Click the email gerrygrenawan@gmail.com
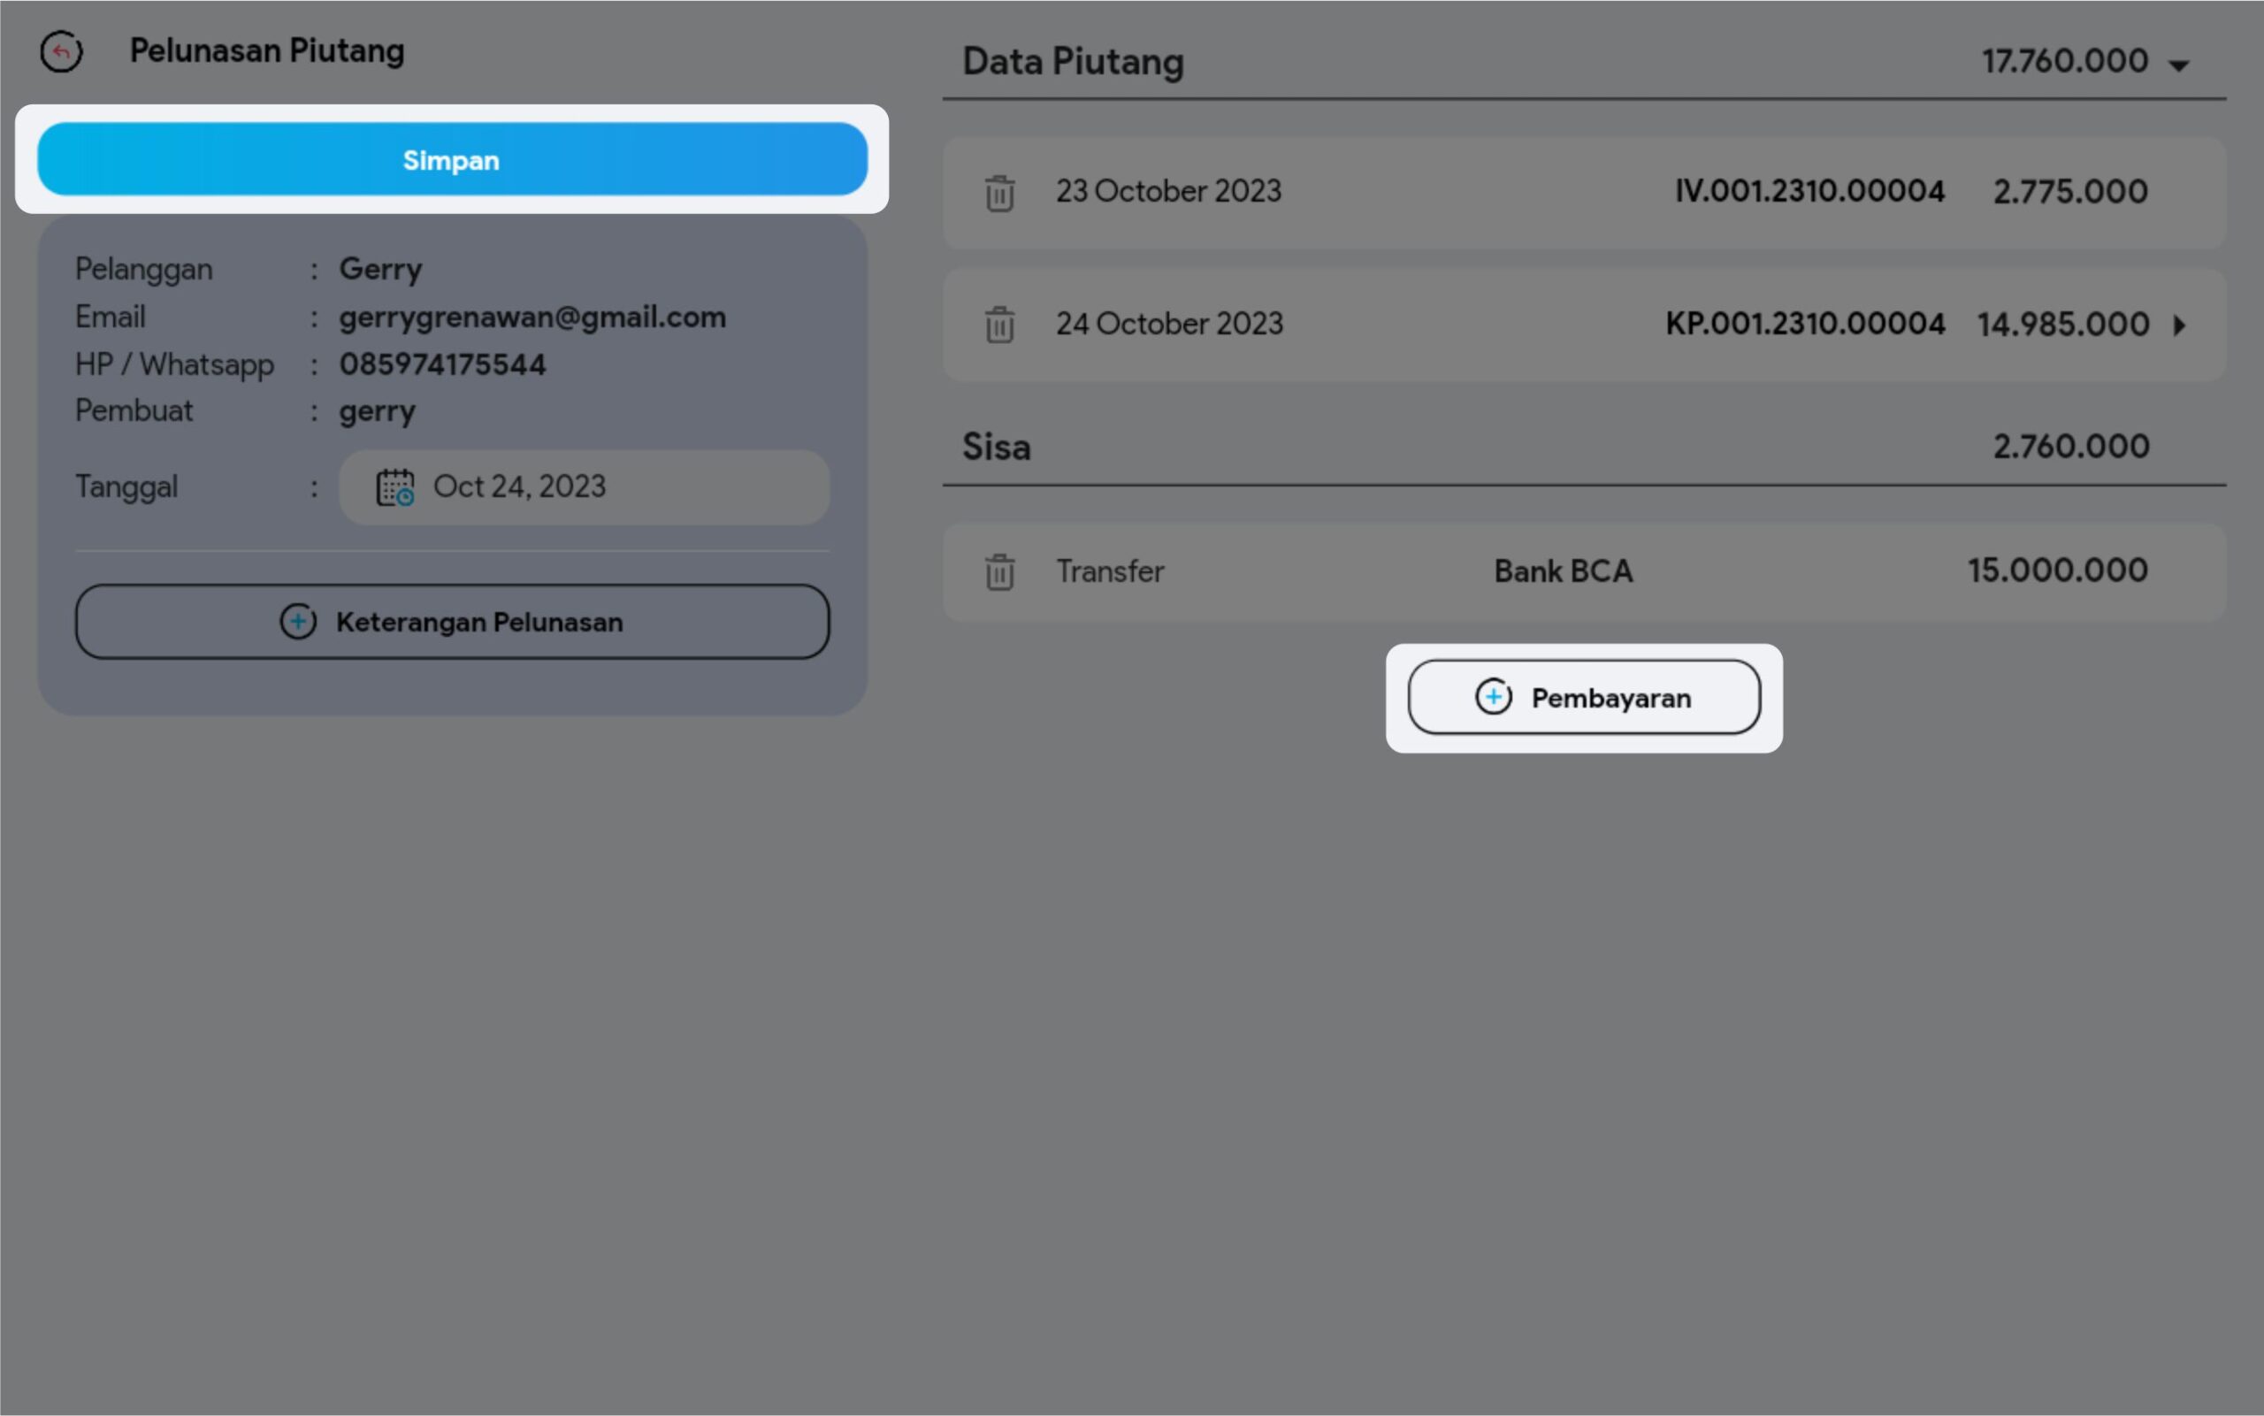The image size is (2264, 1416). click(x=532, y=318)
